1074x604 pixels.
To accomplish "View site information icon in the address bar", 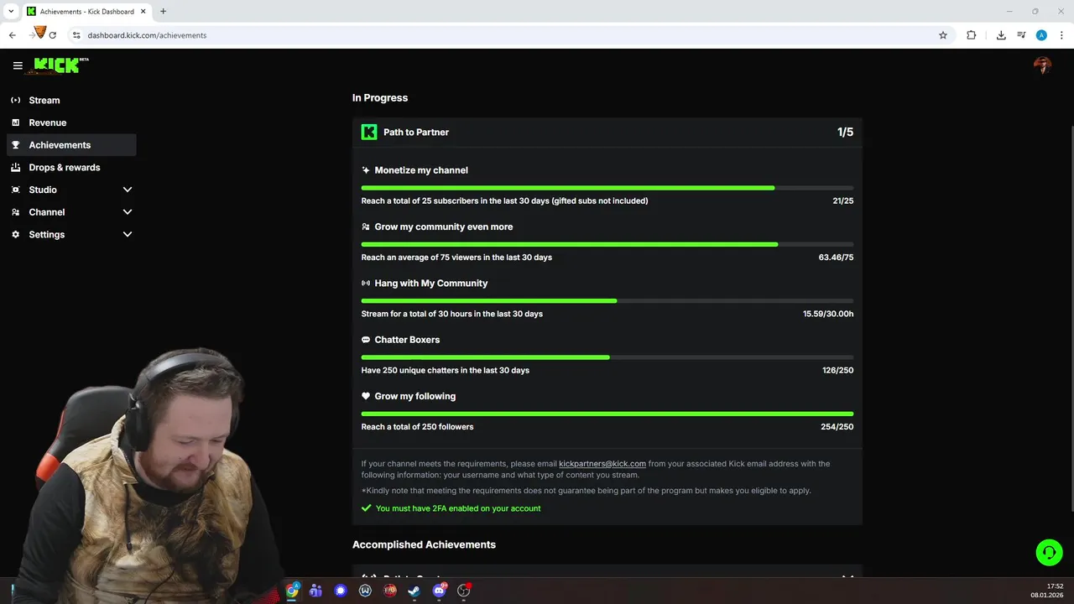I will click(76, 35).
